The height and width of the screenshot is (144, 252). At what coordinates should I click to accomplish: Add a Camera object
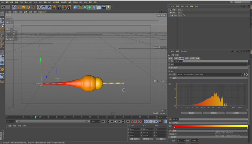pyautogui.click(x=104, y=7)
